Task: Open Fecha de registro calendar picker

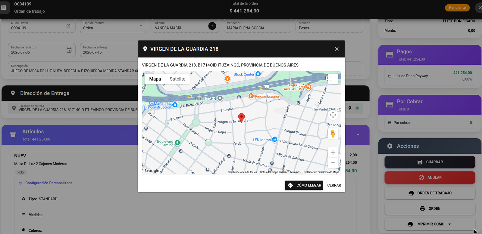Action: (69, 50)
